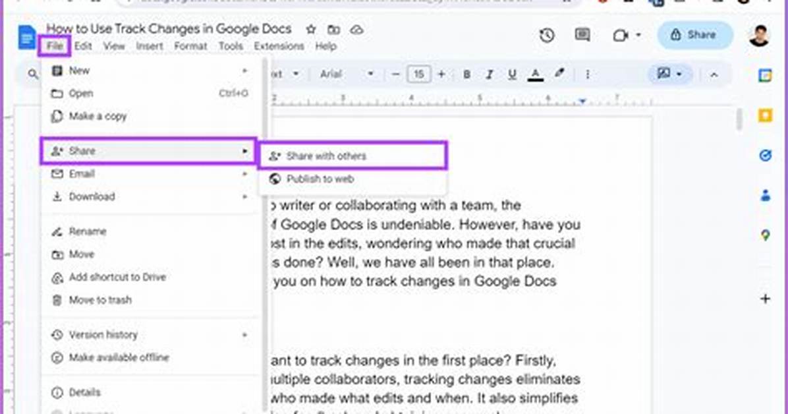The height and width of the screenshot is (414, 788).
Task: Toggle Make available offline
Action: 151,358
